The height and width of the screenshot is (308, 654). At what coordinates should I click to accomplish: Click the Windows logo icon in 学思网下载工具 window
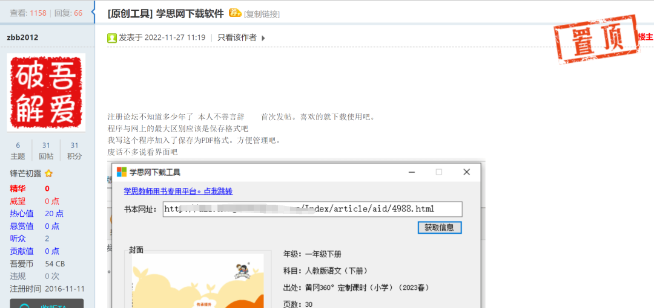click(121, 172)
